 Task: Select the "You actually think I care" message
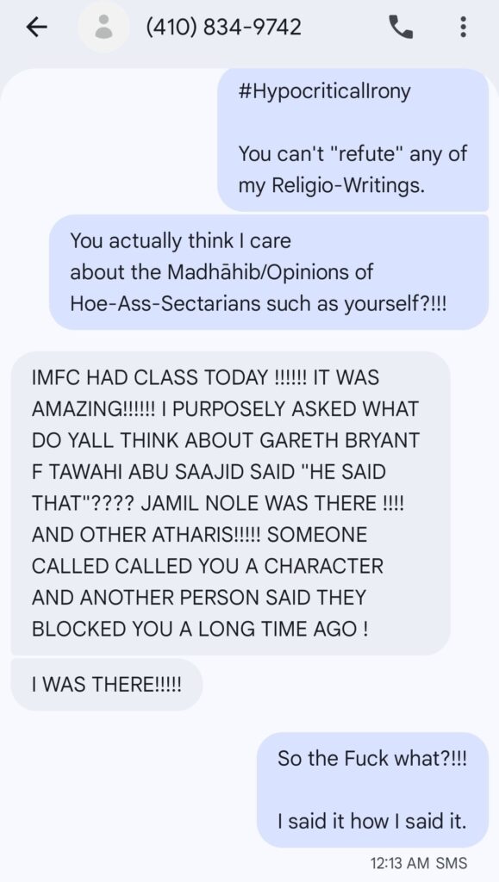coord(269,271)
